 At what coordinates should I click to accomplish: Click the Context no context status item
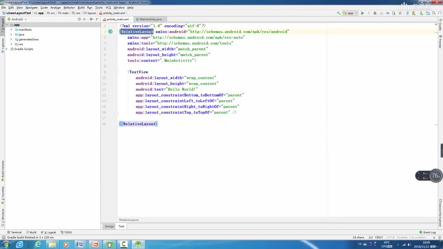click(x=412, y=238)
